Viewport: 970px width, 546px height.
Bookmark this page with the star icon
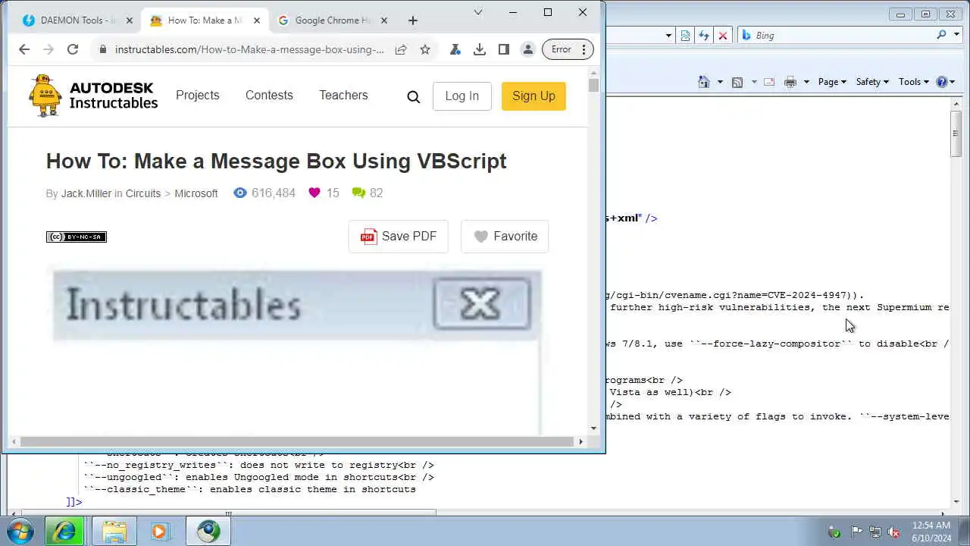(x=425, y=49)
